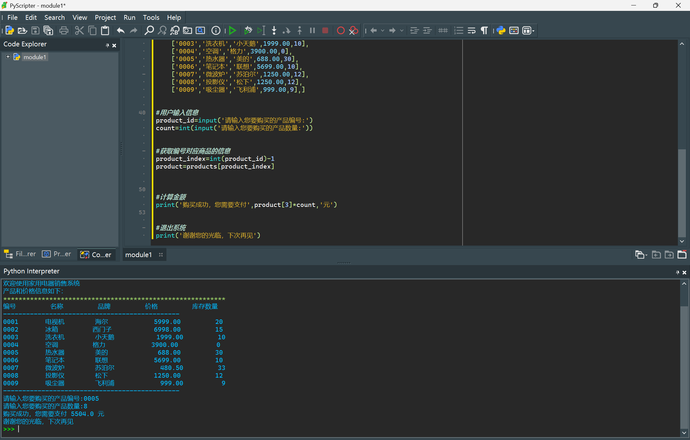
Task: Start debugging with the Debug icon
Action: coord(248,30)
